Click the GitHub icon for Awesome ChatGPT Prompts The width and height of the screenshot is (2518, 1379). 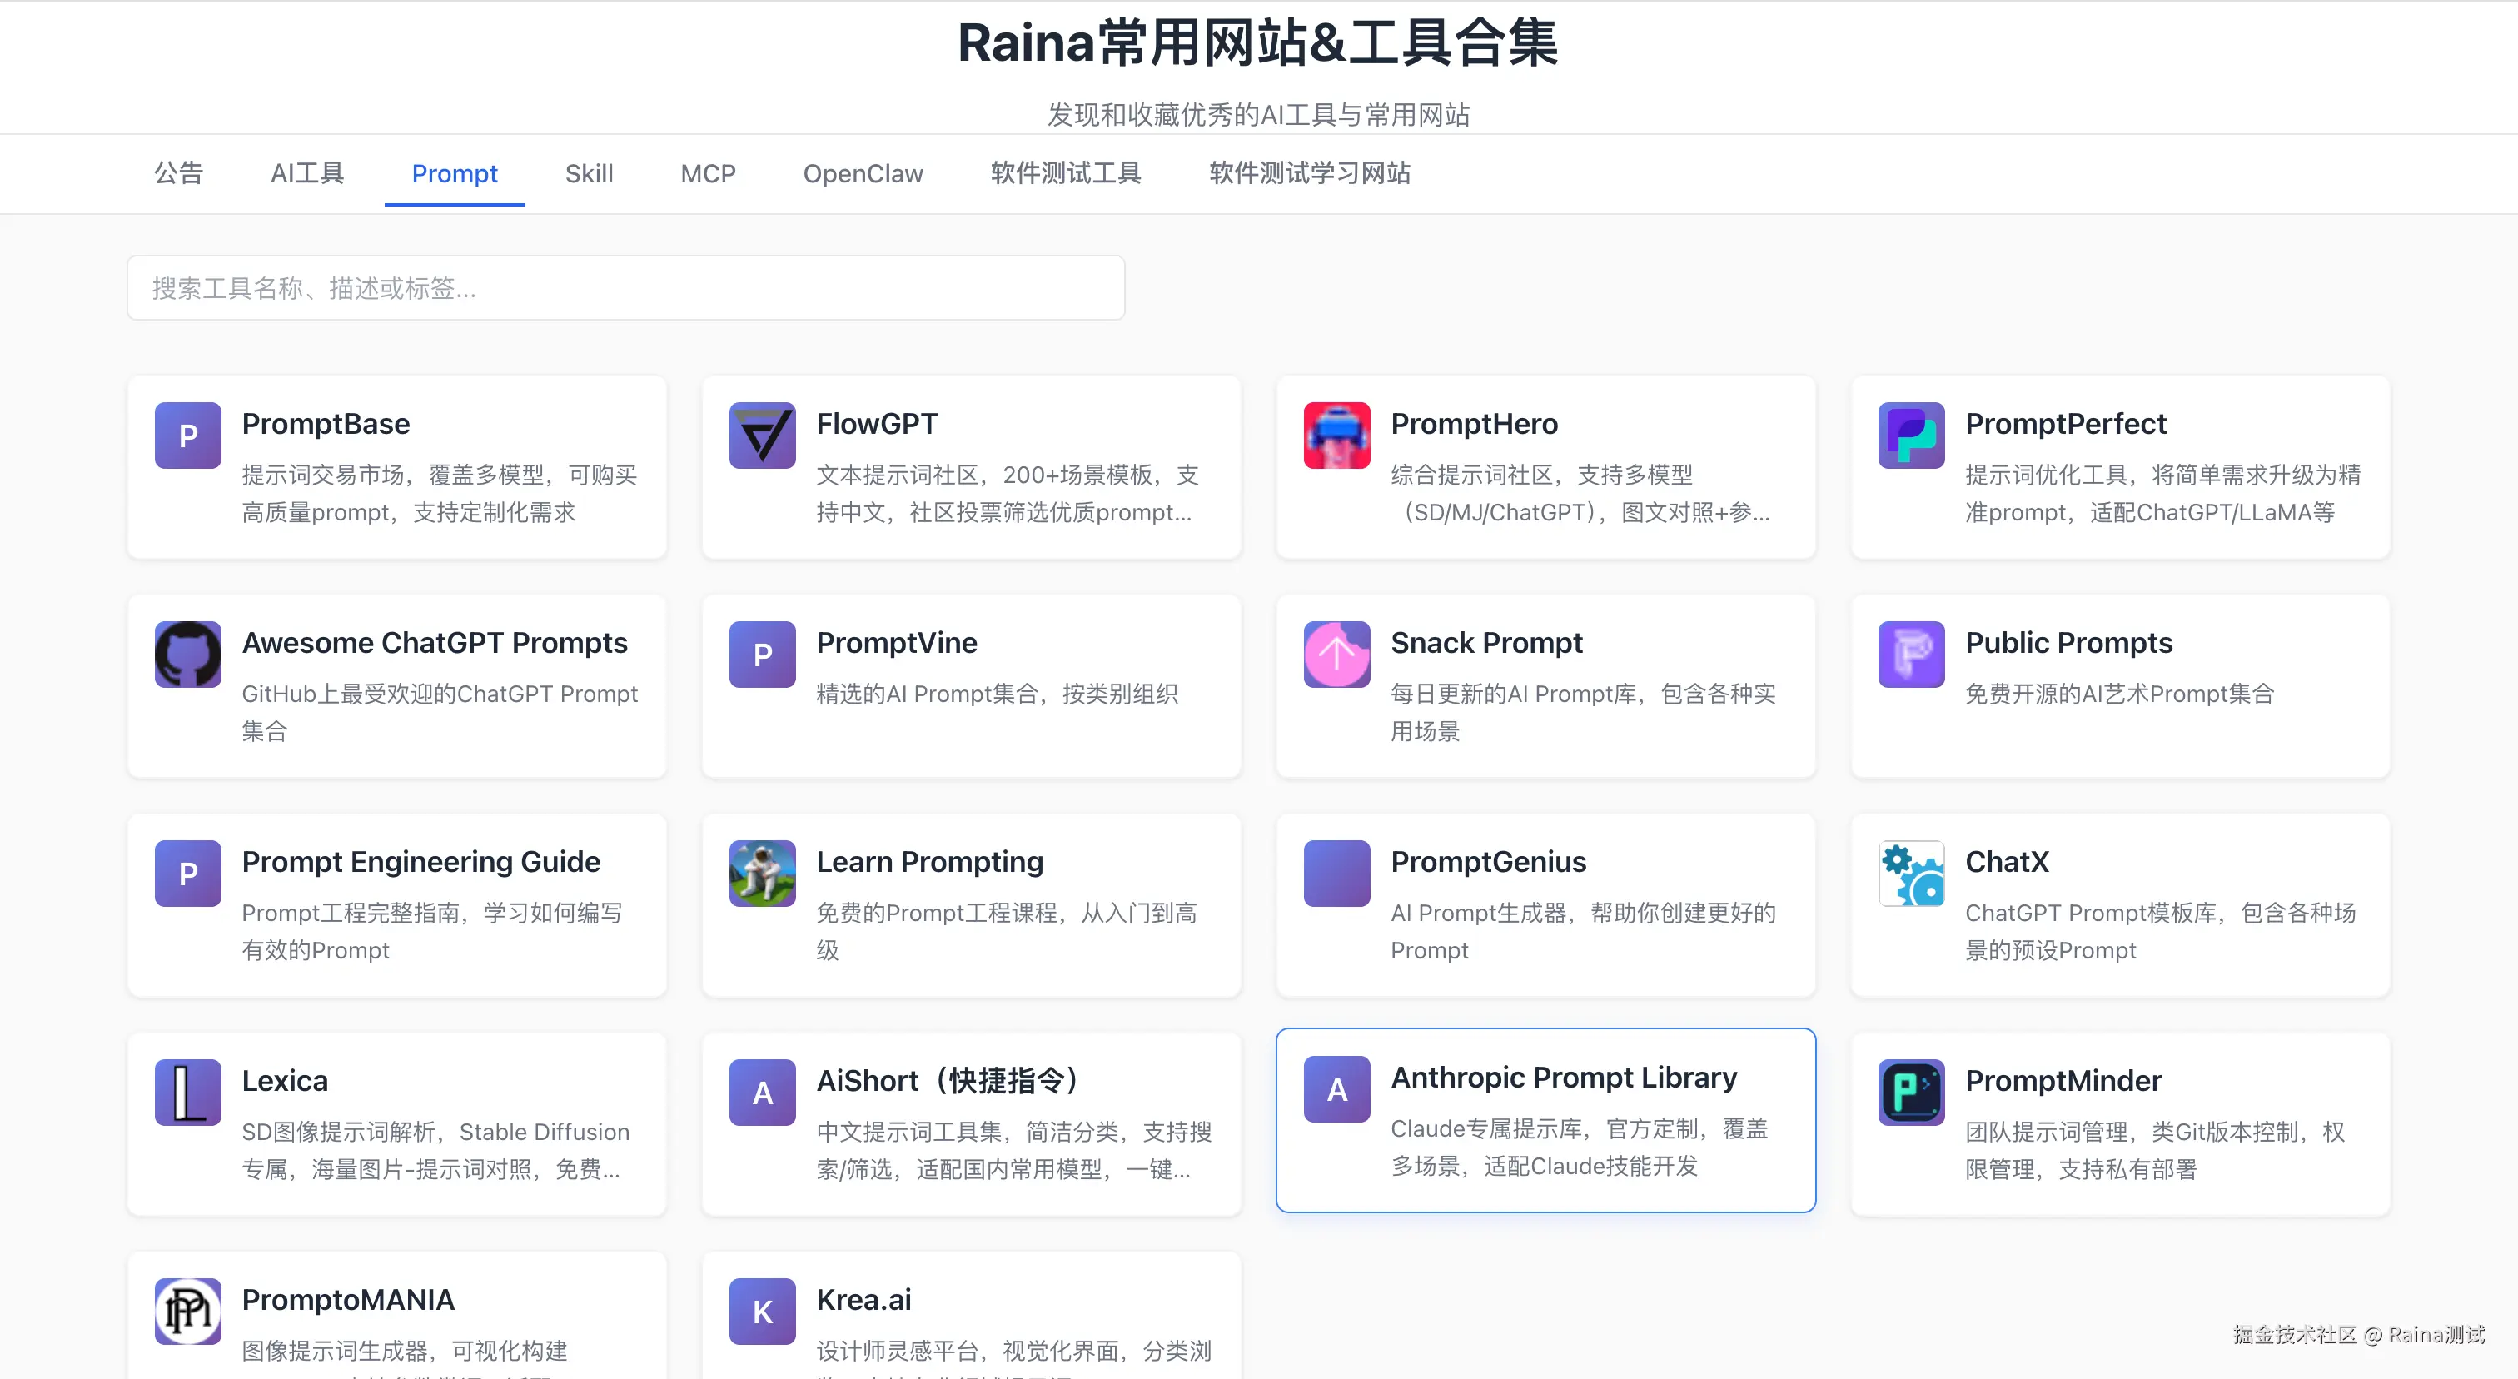[187, 654]
